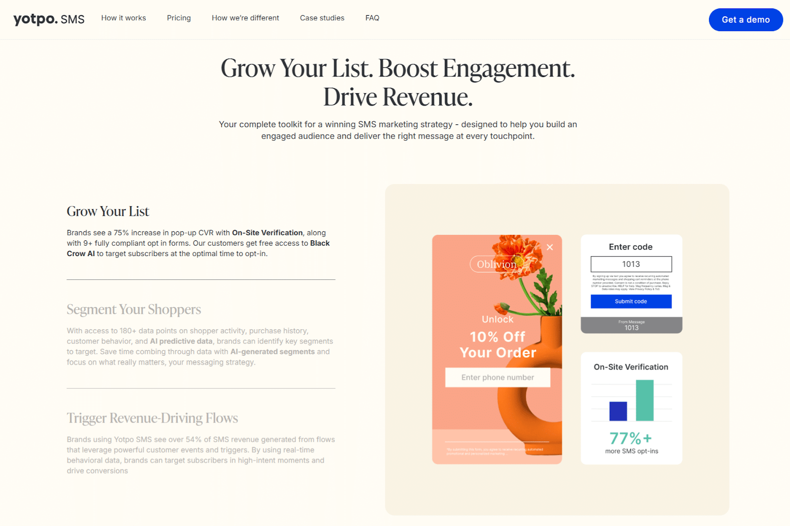The height and width of the screenshot is (526, 790).
Task: Expand Trigger Revenue-Driving Flows section
Action: [152, 418]
